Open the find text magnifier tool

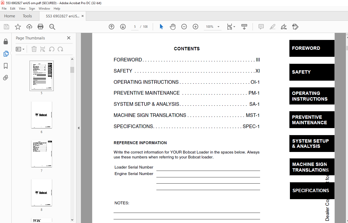click(x=52, y=27)
